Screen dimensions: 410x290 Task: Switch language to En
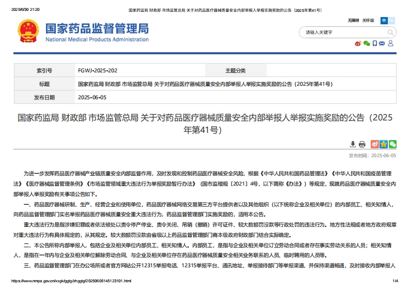click(x=391, y=21)
